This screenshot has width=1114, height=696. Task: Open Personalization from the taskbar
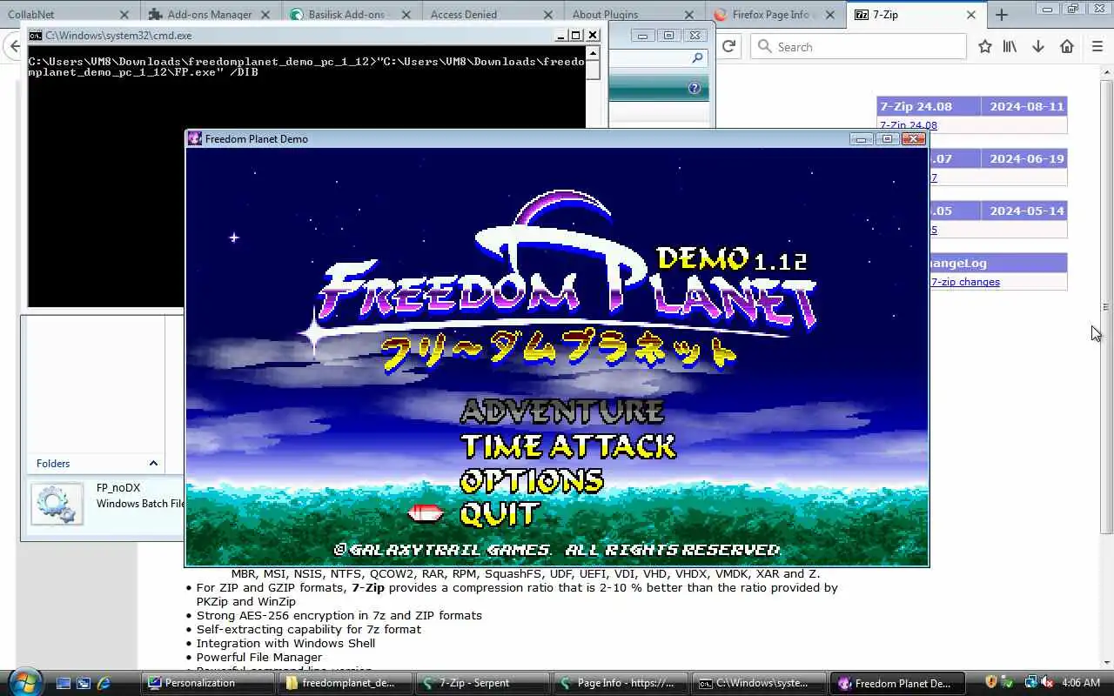[x=208, y=683]
